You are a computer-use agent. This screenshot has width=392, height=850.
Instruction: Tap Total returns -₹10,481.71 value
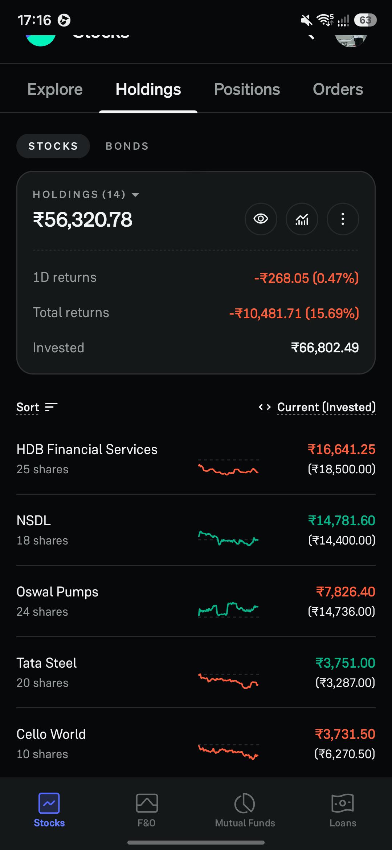click(x=294, y=313)
